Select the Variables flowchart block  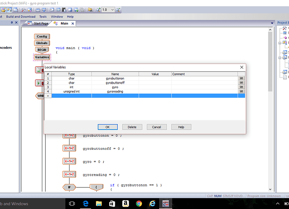[42, 57]
